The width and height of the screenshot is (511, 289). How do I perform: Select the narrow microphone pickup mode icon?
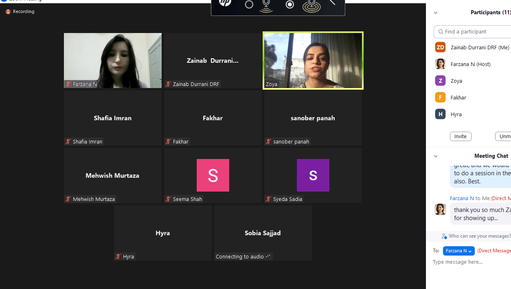coord(266,5)
